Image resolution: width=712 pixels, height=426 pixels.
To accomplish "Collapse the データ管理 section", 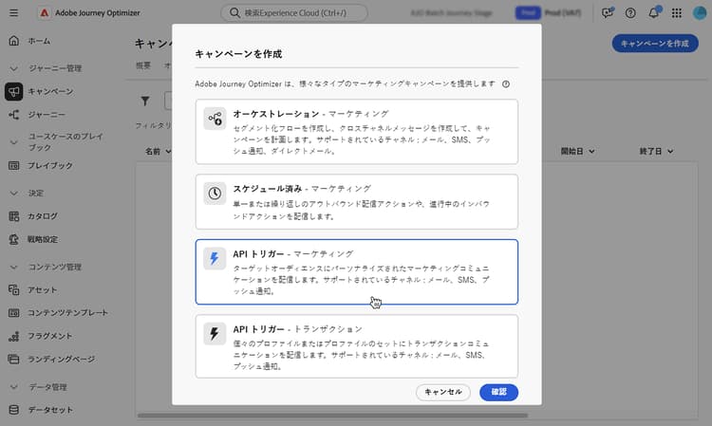I will coord(13,387).
